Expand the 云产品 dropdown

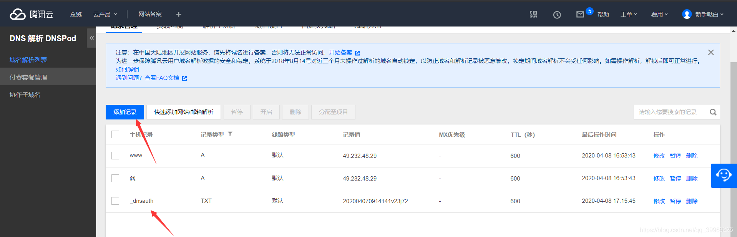[x=105, y=14]
